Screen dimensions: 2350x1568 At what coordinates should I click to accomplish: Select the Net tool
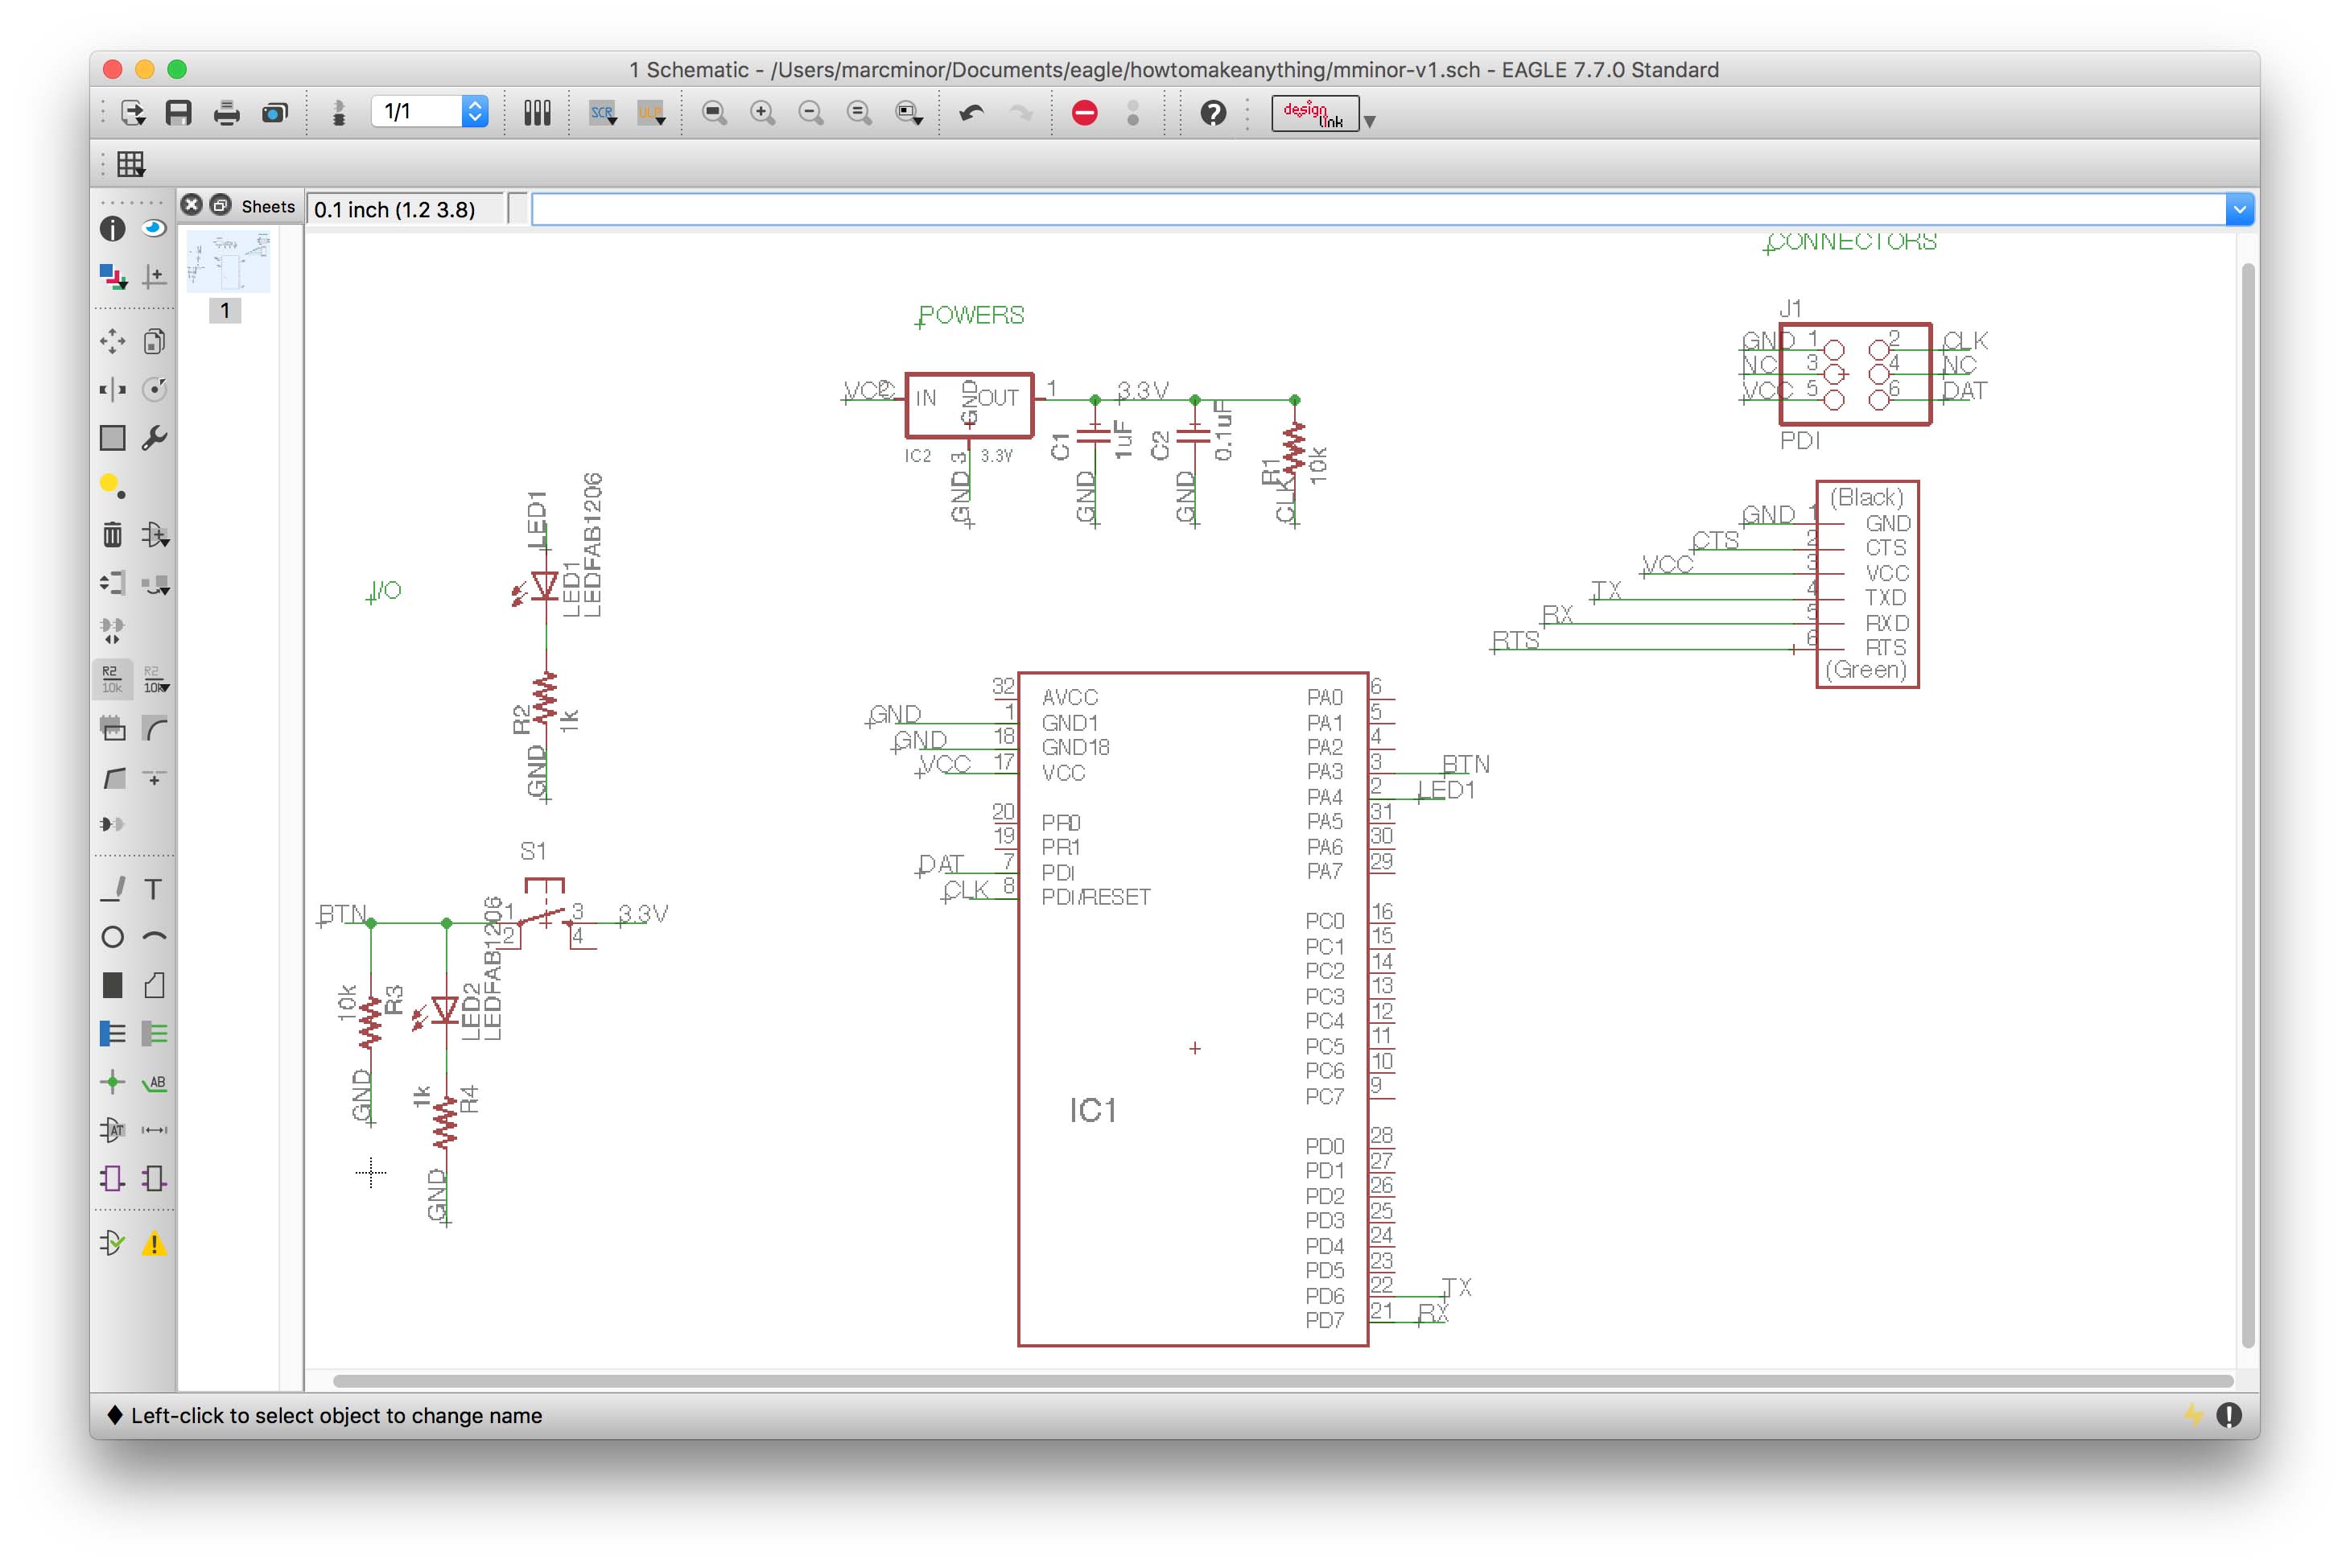tap(154, 1034)
